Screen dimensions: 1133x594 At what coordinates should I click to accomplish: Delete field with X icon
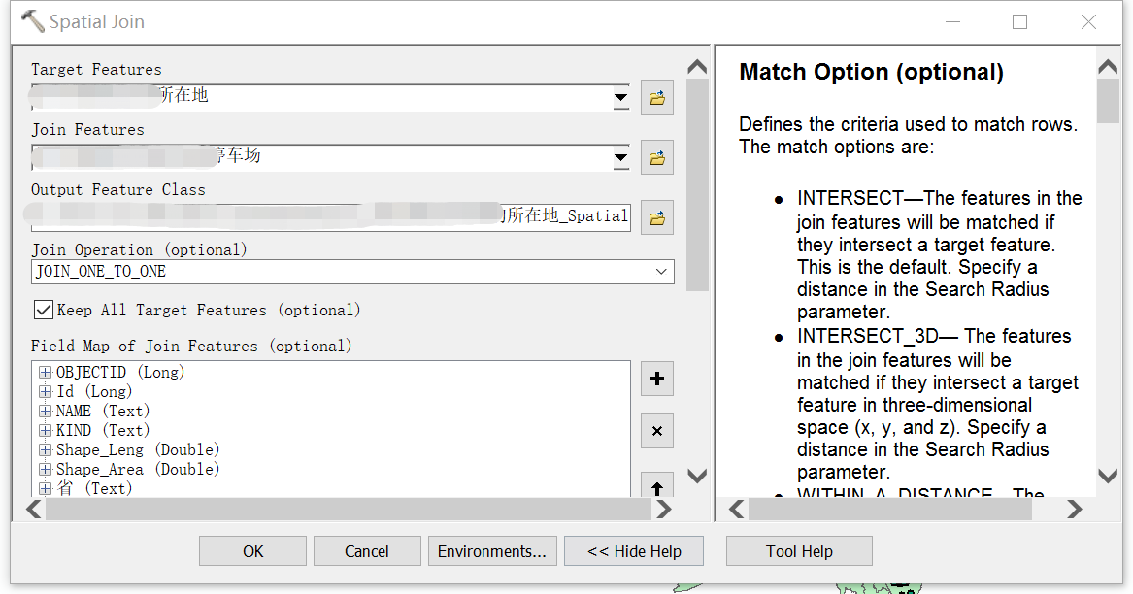657,431
